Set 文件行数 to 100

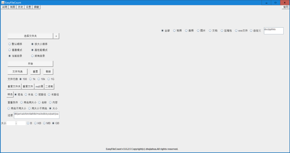(x=23, y=79)
